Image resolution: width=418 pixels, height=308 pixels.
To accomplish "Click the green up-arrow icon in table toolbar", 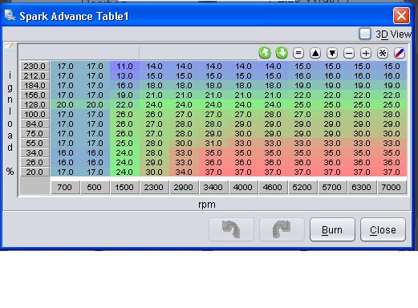I will coord(265,53).
